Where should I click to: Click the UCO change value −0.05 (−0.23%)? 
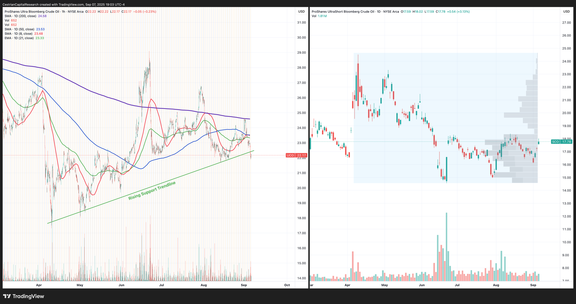[x=145, y=12]
